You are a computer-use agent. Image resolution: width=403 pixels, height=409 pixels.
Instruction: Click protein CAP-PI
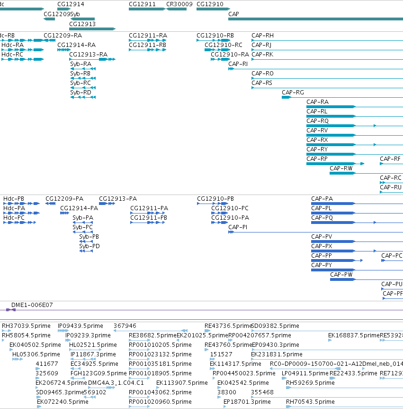[315, 232]
